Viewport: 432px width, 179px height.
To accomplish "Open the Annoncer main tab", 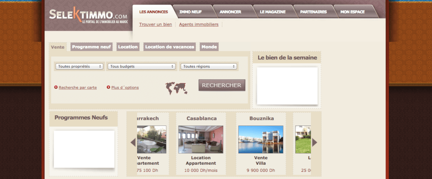I will [230, 12].
